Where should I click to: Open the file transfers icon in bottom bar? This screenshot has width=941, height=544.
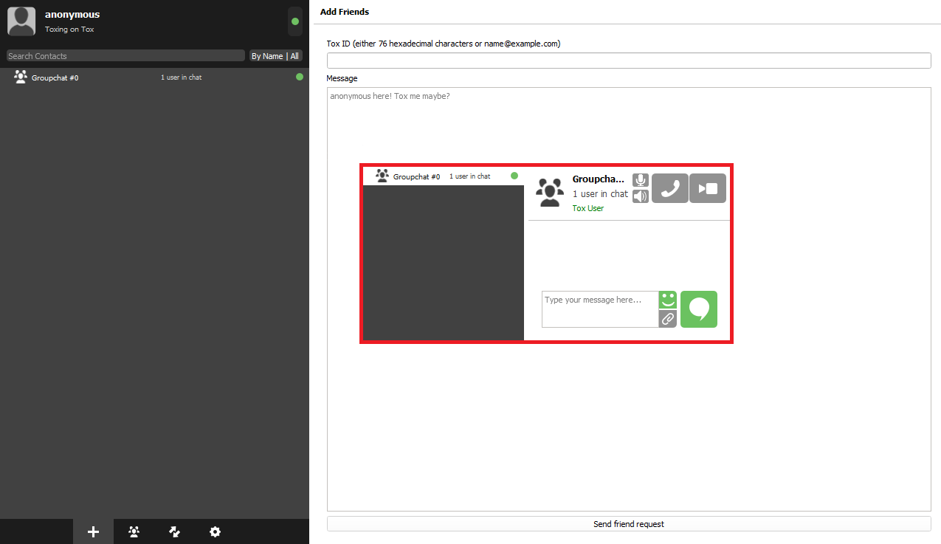174,531
